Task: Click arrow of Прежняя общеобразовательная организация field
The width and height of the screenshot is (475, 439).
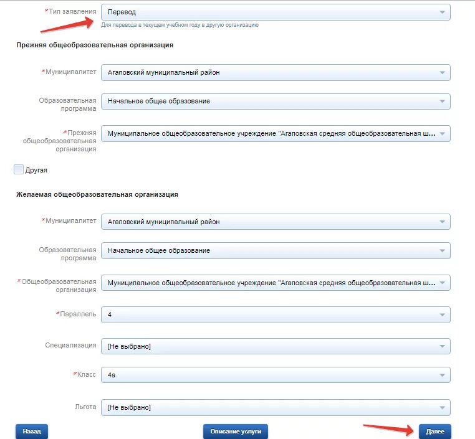Action: [442, 134]
